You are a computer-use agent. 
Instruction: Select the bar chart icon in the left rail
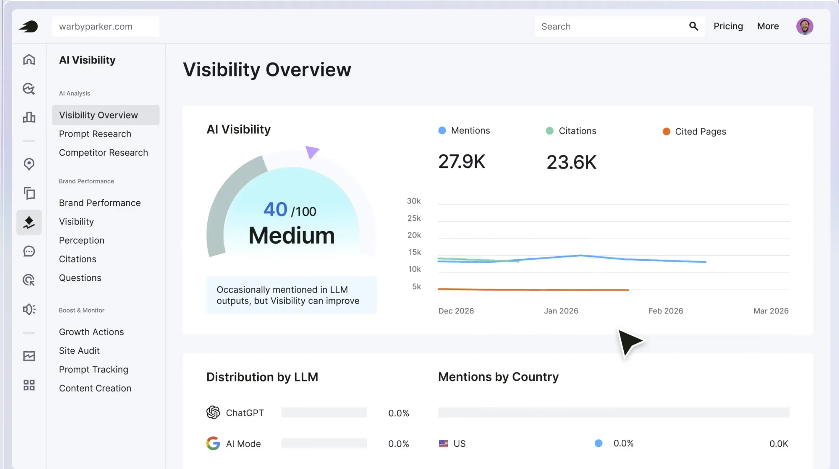(29, 117)
